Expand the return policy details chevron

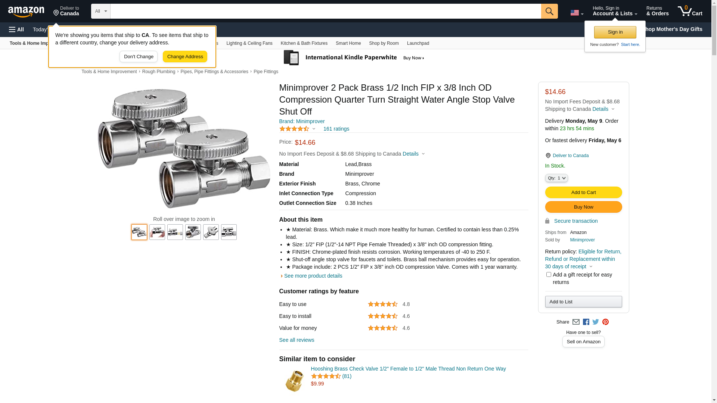pos(591,267)
